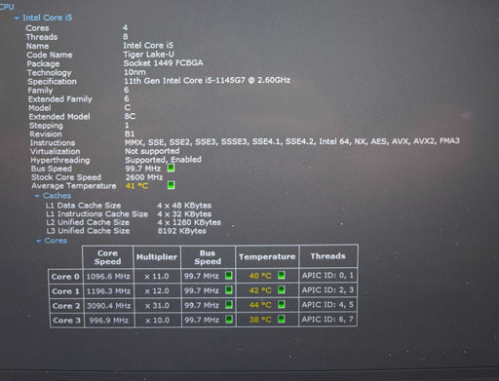This screenshot has height=381, width=499.
Task: Click the CPU section heading
Action: click(7, 7)
